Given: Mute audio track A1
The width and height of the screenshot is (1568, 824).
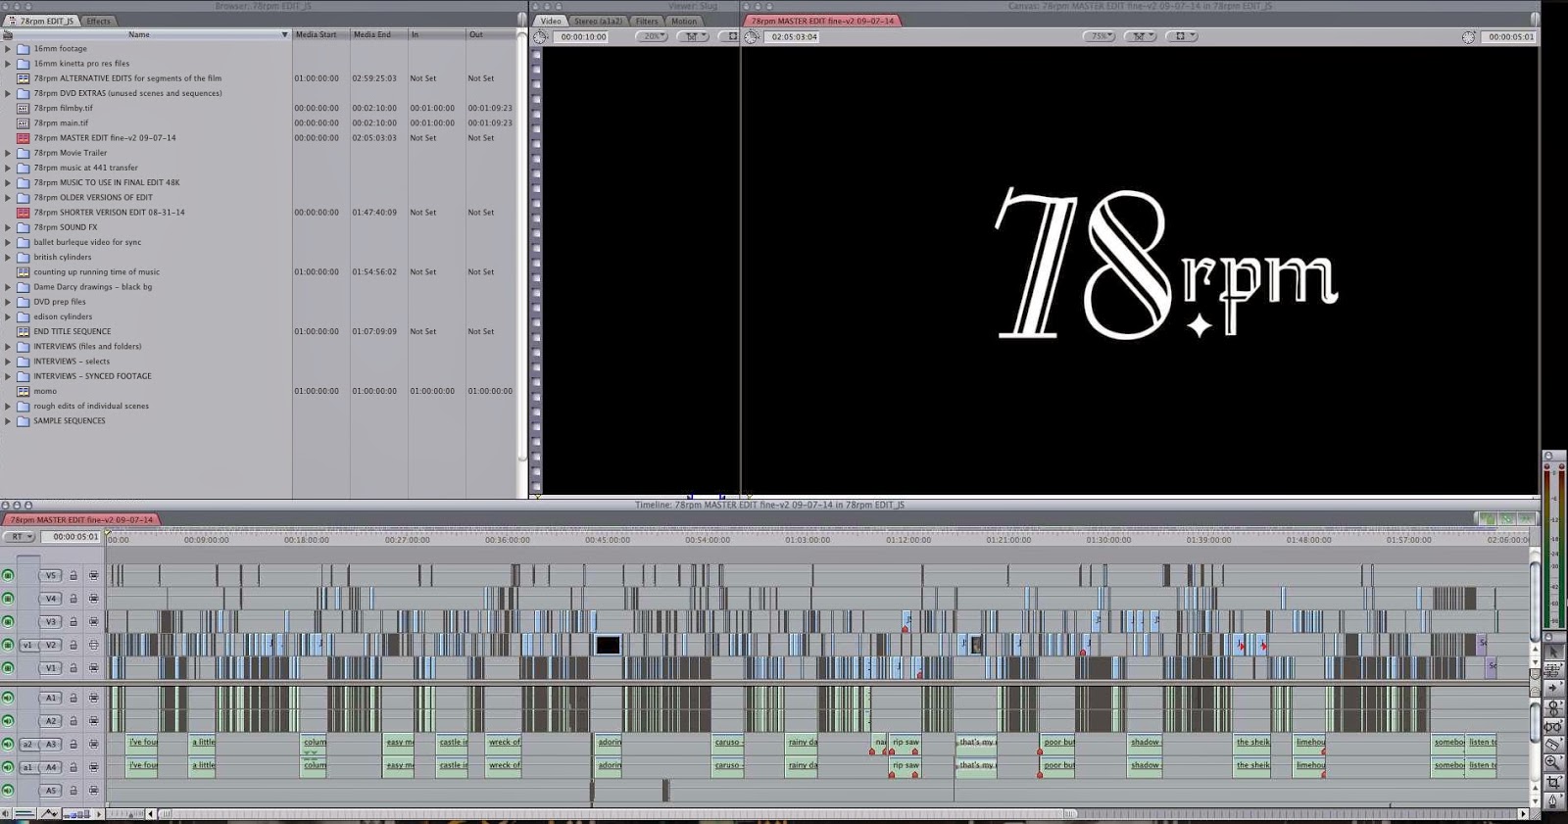Looking at the screenshot, I should tap(8, 698).
